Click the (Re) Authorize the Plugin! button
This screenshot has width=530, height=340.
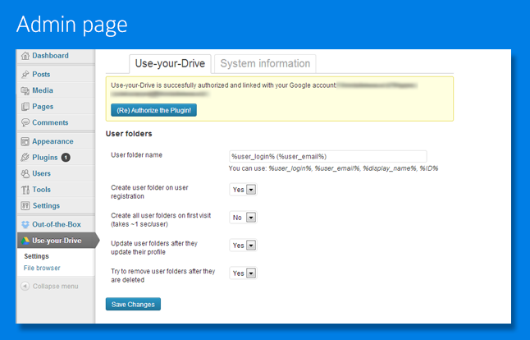153,109
